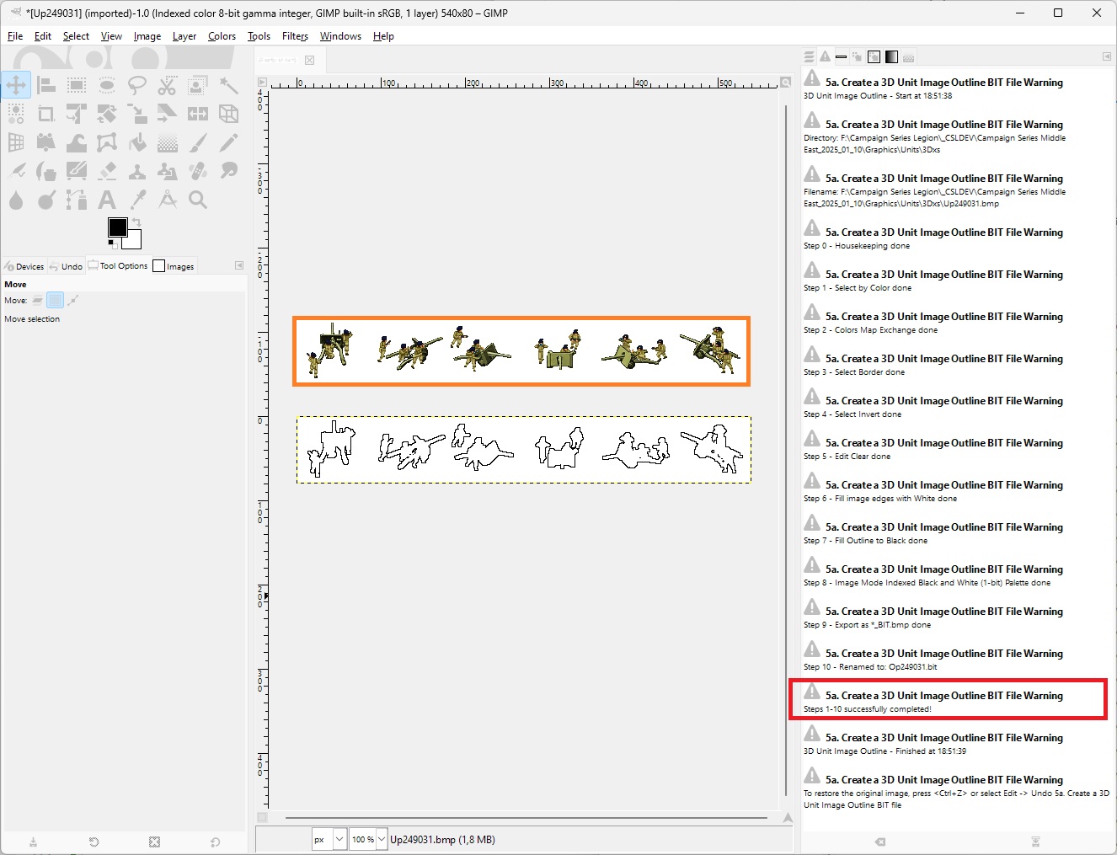Select the Bucket Fill tool
The width and height of the screenshot is (1117, 855).
(137, 142)
